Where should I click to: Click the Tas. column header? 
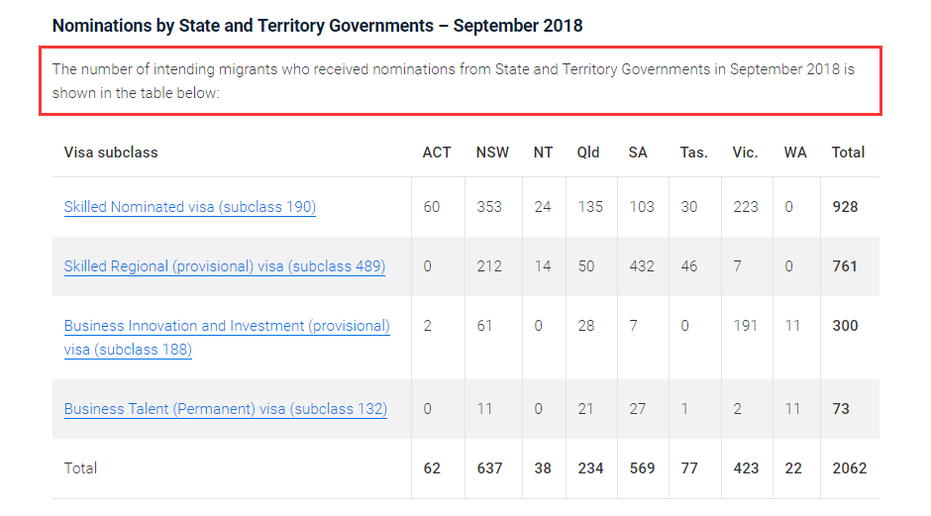pos(693,153)
